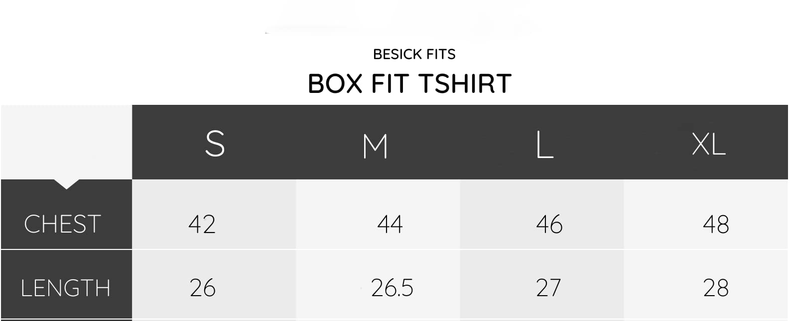Pick the XL size column header
The width and height of the screenshot is (790, 321).
tap(708, 145)
